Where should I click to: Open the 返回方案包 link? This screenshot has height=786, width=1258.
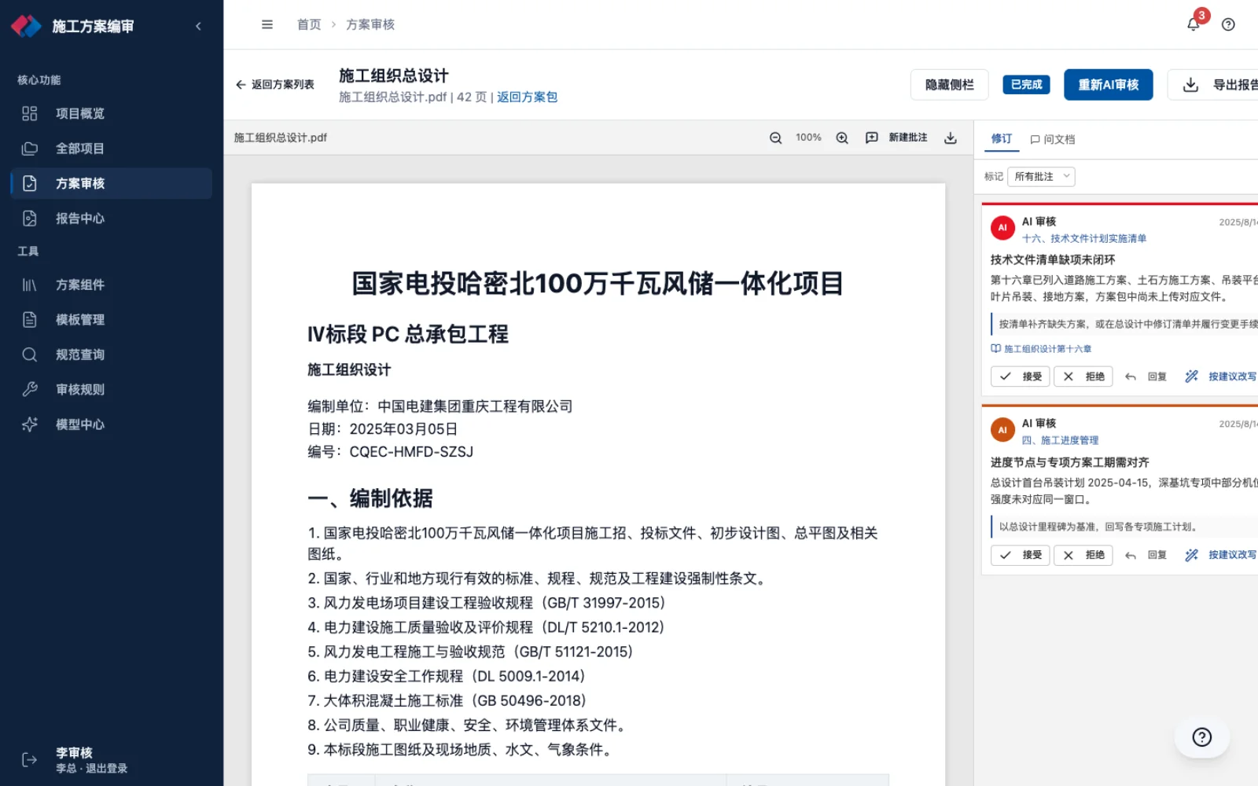coord(527,97)
